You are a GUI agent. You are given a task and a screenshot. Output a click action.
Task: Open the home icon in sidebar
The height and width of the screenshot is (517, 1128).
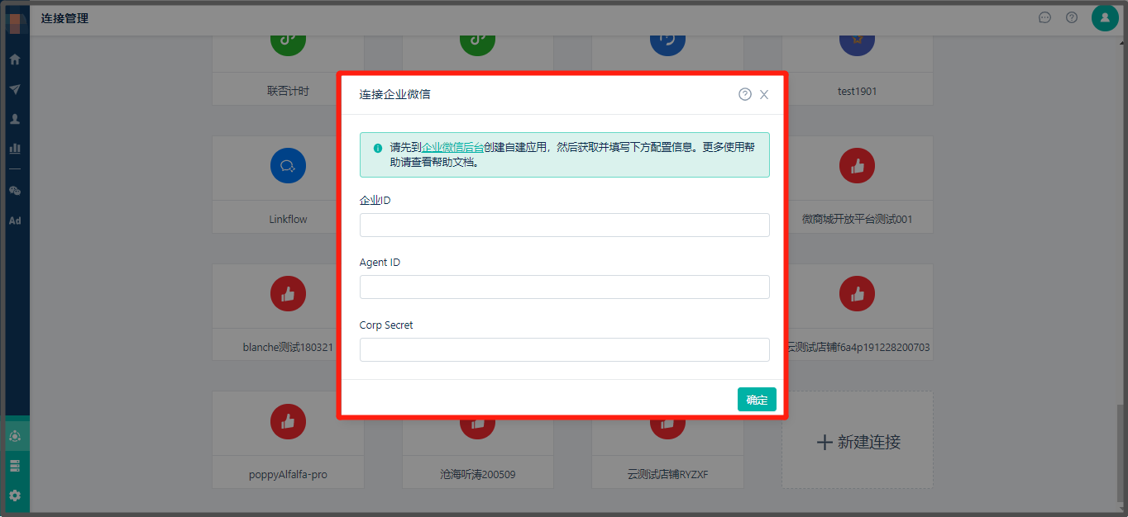point(15,59)
